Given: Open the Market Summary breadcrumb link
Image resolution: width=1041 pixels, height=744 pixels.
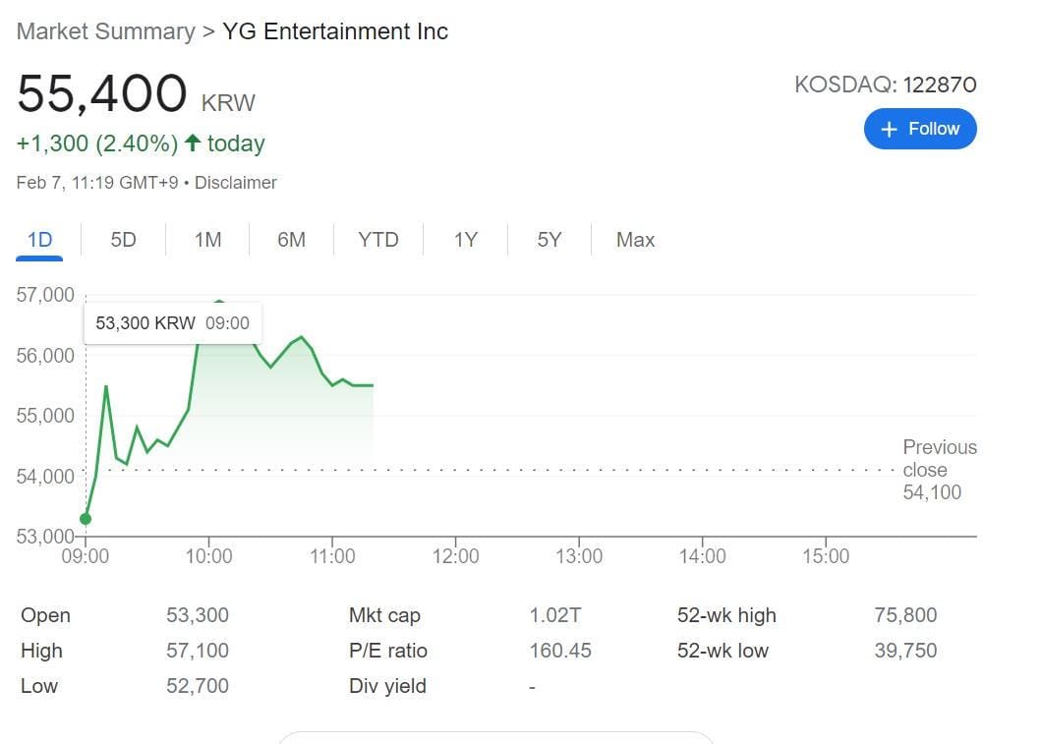Looking at the screenshot, I should 106,31.
